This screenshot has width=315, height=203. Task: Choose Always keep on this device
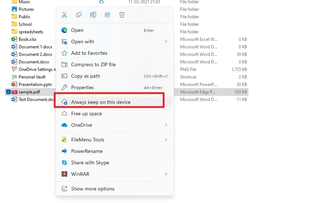[x=115, y=102]
